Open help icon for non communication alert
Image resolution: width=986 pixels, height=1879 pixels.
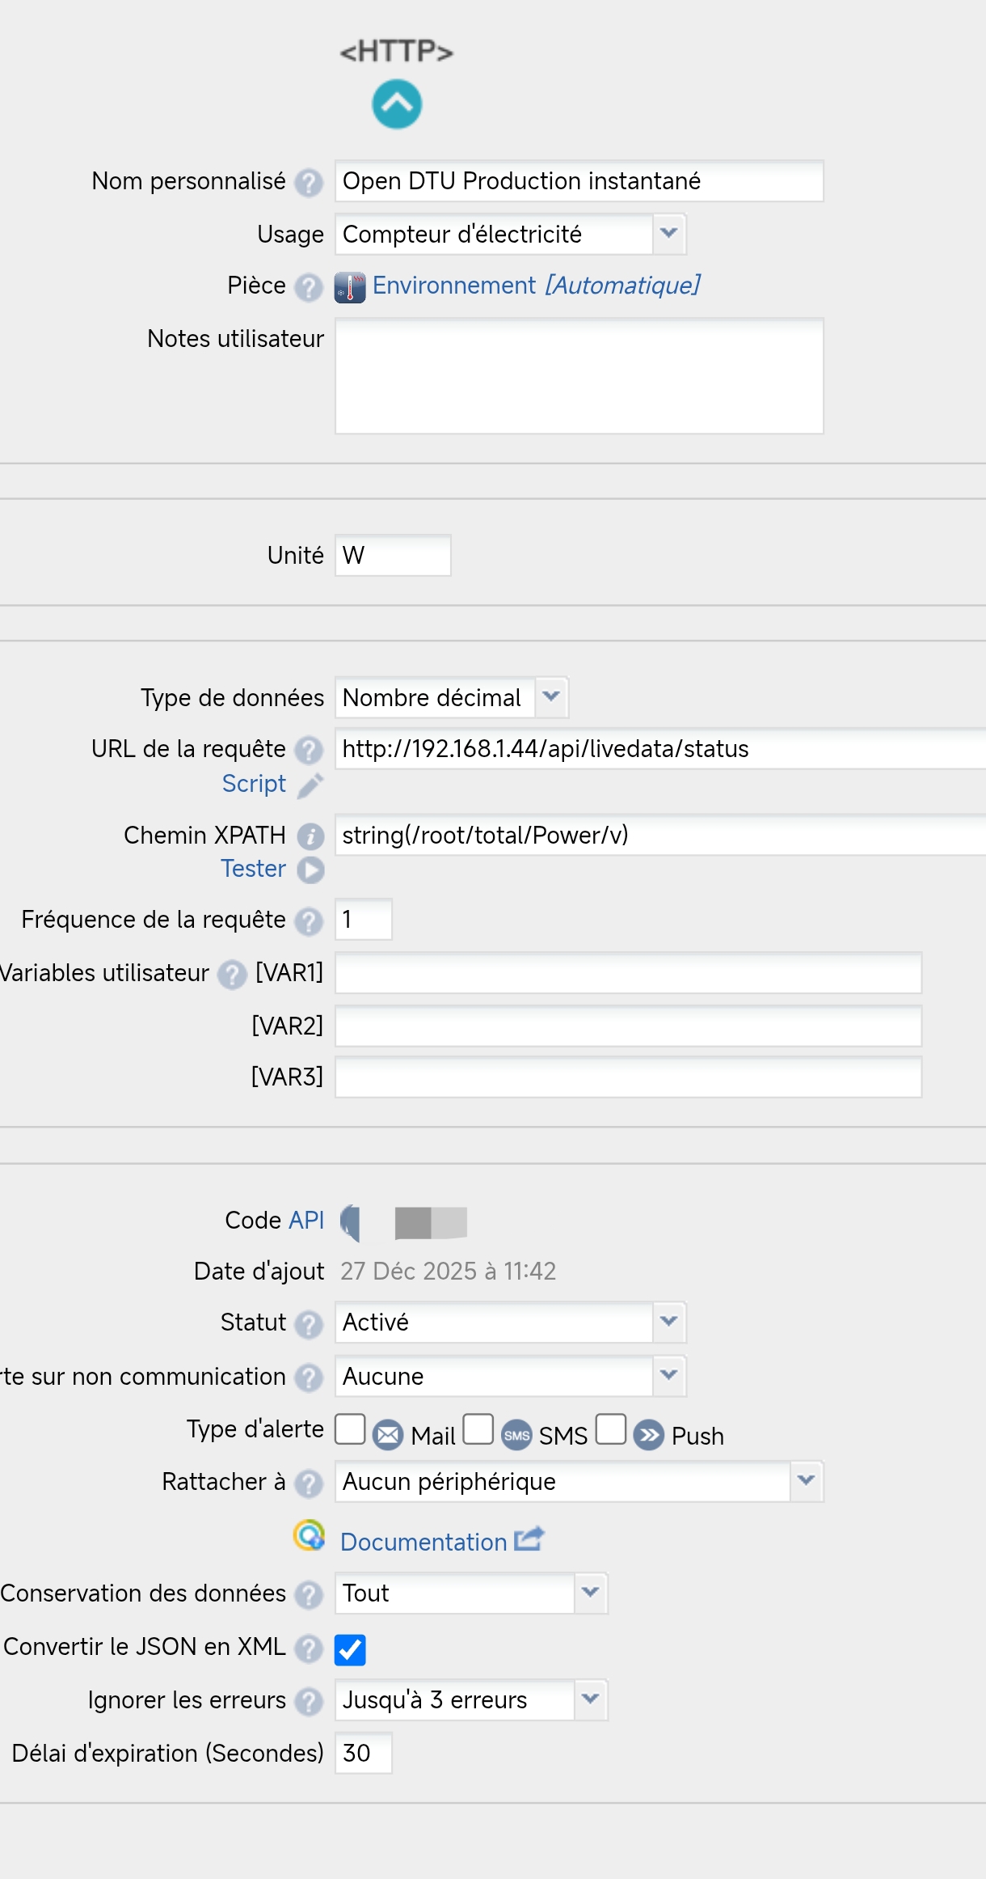pyautogui.click(x=308, y=1378)
